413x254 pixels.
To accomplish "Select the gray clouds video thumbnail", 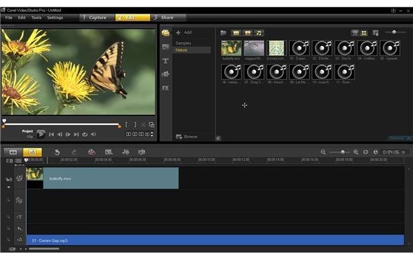I will click(x=254, y=48).
